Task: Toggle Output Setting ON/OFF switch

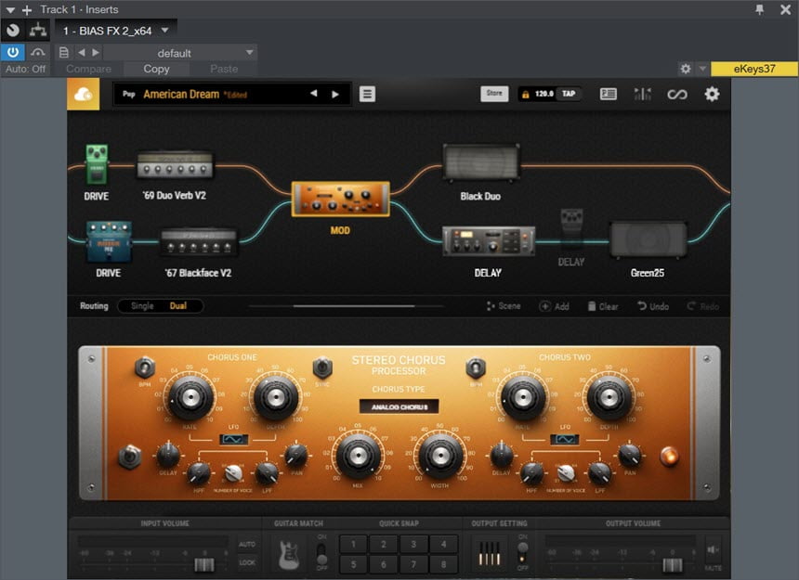Action: [x=522, y=553]
